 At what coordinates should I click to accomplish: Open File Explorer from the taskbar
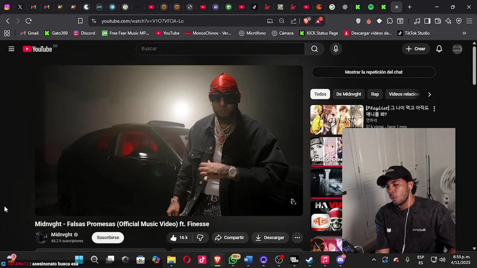pyautogui.click(x=171, y=260)
